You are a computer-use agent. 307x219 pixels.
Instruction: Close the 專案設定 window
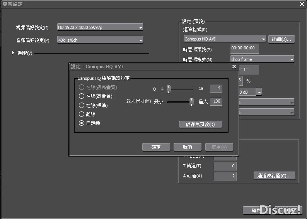[x=302, y=4]
